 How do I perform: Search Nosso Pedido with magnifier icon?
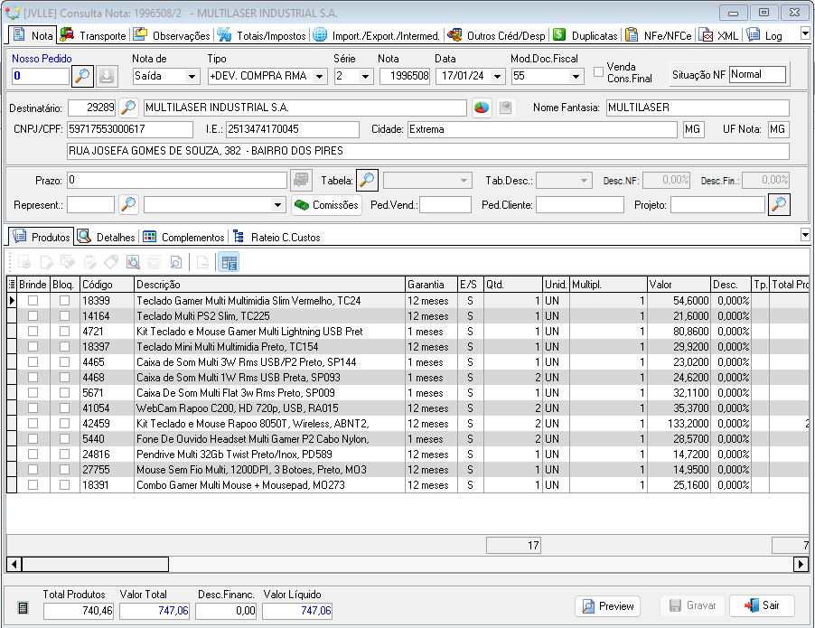(x=82, y=76)
